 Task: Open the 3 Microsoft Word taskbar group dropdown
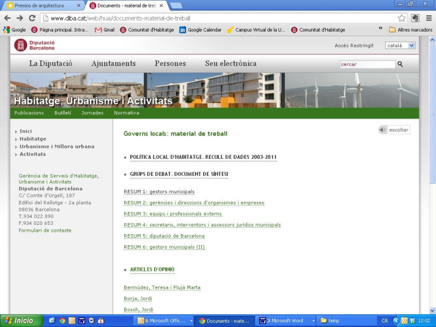click(x=313, y=321)
